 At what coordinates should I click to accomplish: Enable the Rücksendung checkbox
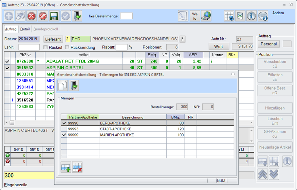[67, 47]
